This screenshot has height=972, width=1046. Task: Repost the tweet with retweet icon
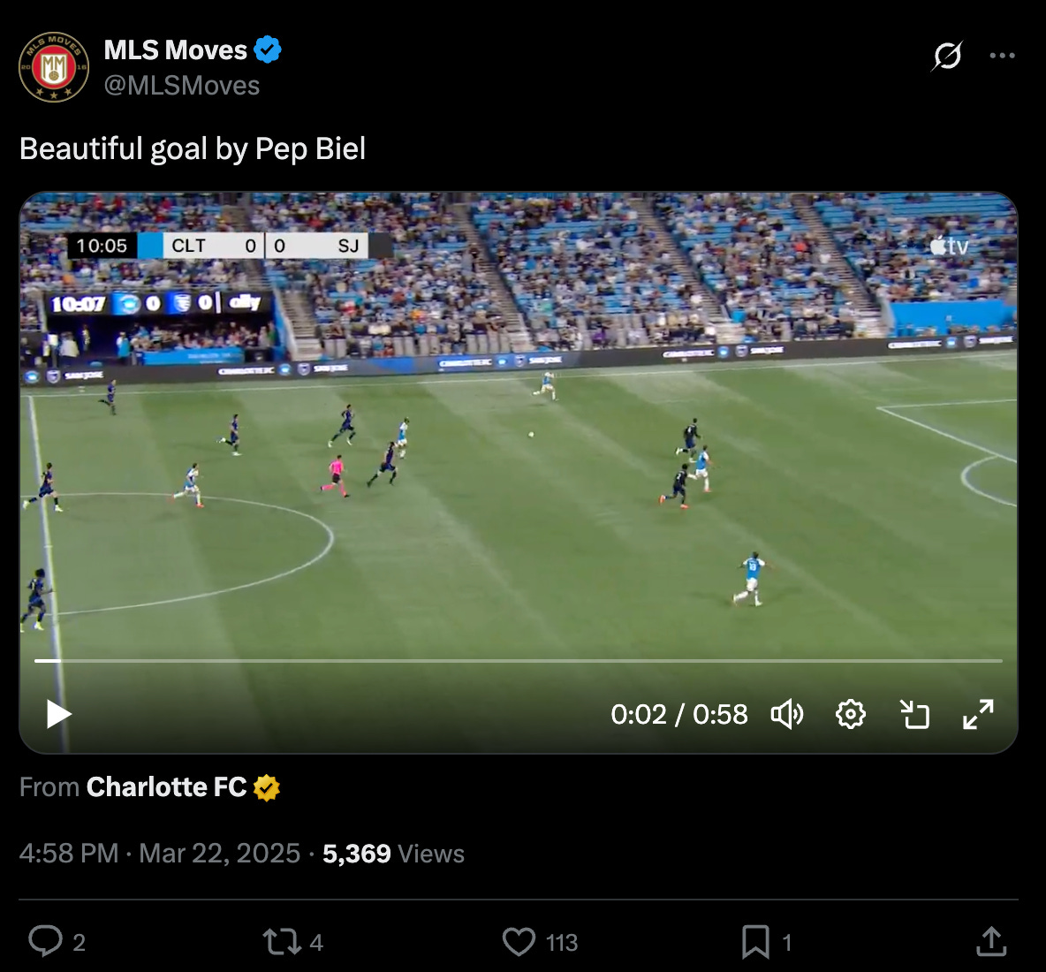[x=280, y=942]
